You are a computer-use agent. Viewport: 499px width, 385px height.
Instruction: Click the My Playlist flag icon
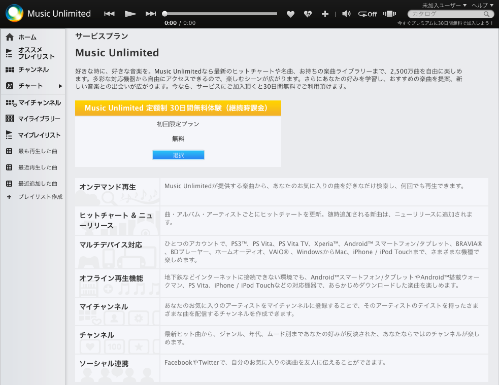point(9,135)
